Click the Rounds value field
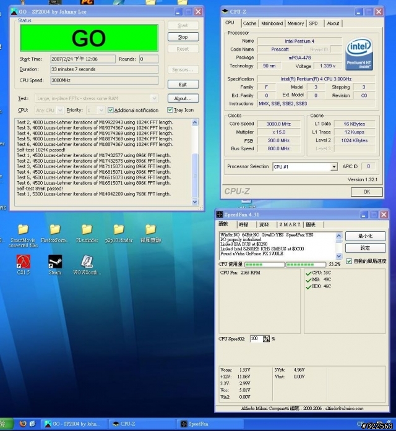This screenshot has width=396, height=431. point(148,59)
